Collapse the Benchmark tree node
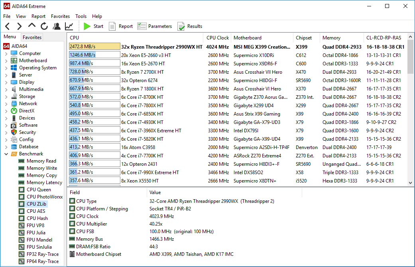This screenshot has height=267, width=415. click(x=6, y=154)
